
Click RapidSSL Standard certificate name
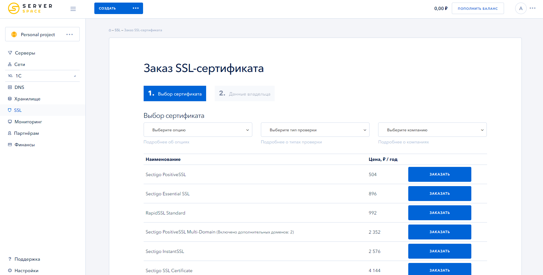tap(165, 213)
